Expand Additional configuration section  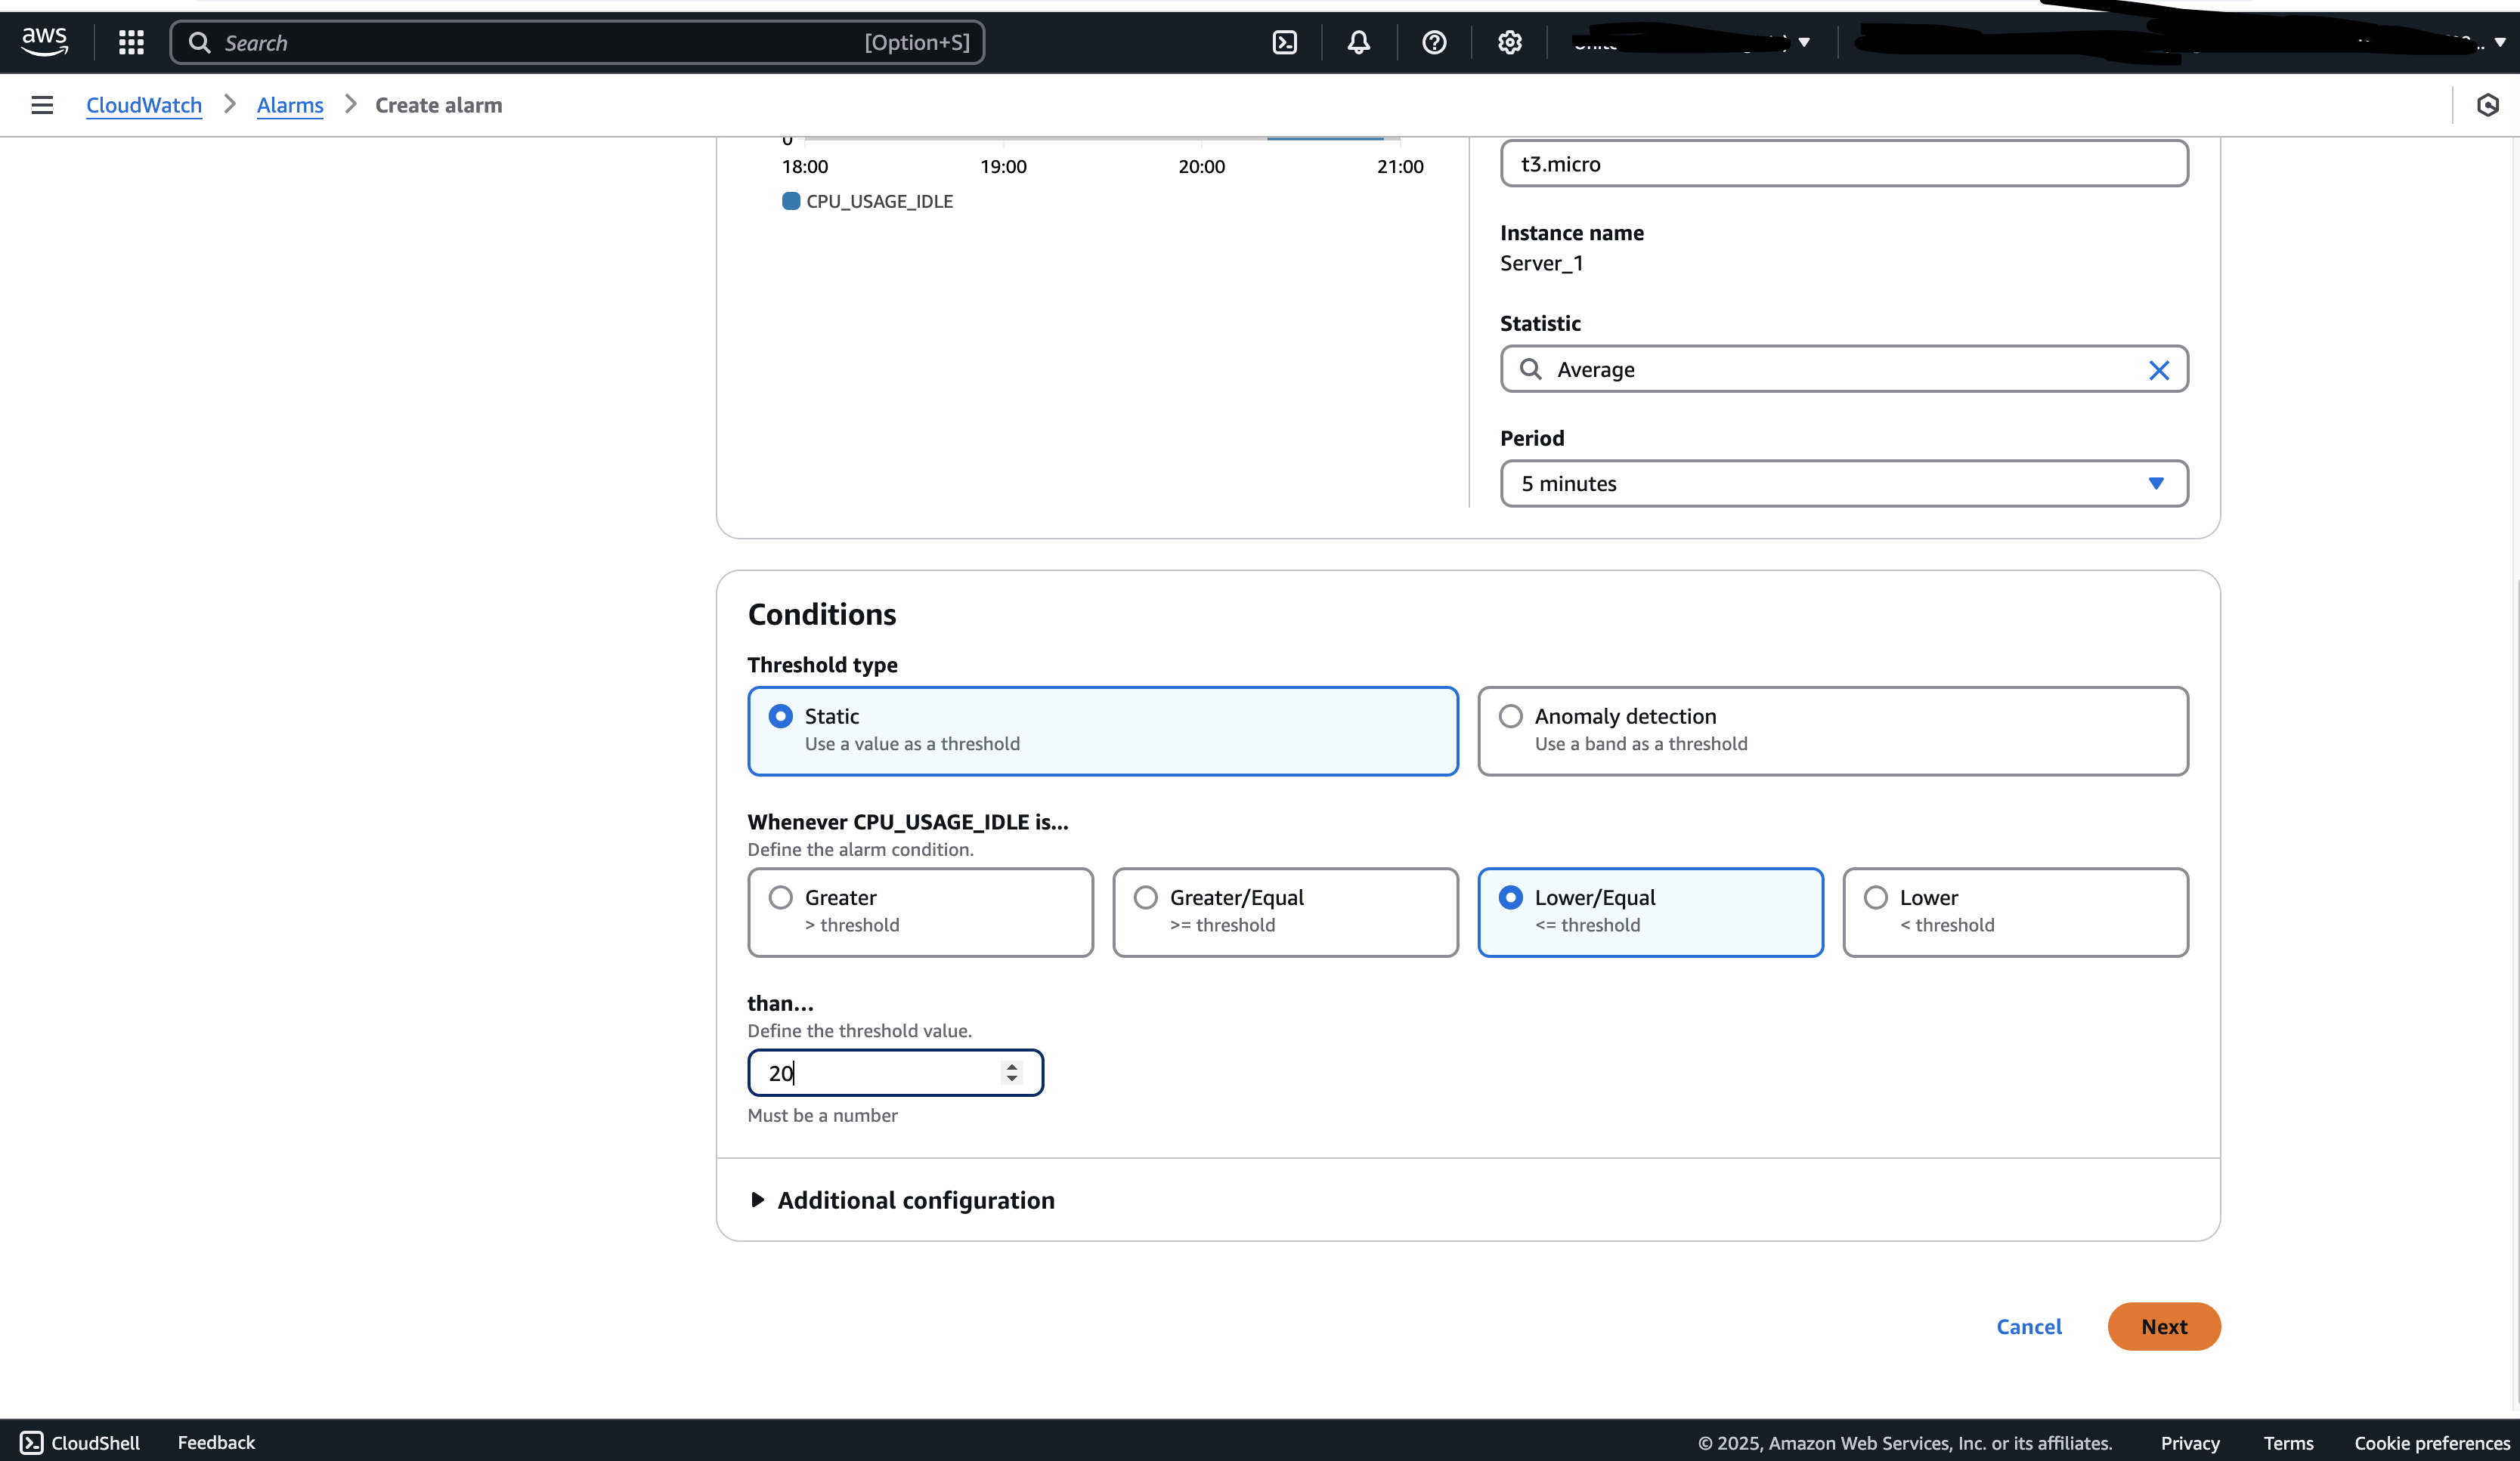(x=902, y=1199)
